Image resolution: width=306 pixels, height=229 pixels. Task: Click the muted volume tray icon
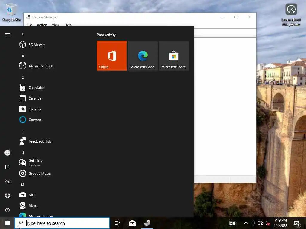tap(267, 223)
